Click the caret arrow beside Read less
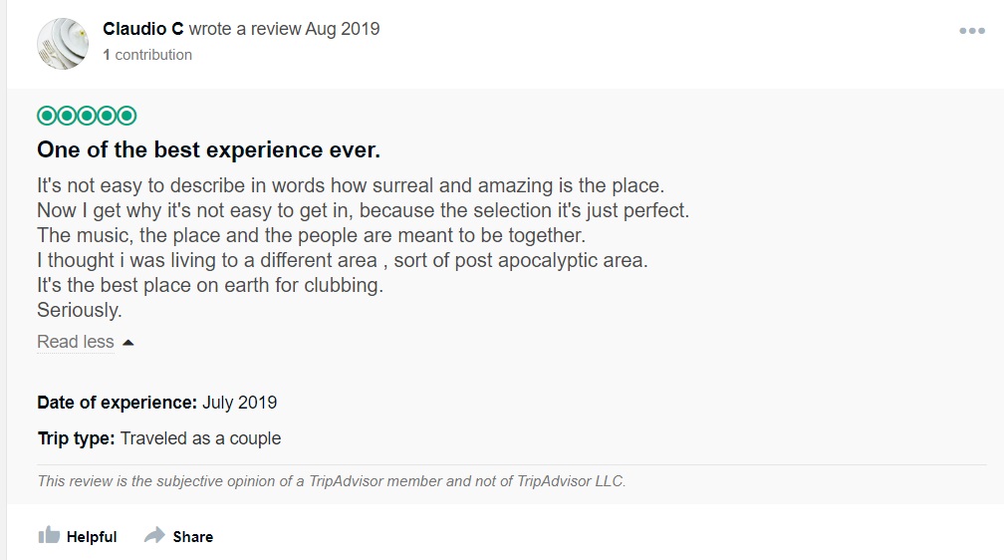This screenshot has width=1004, height=560. 127,343
